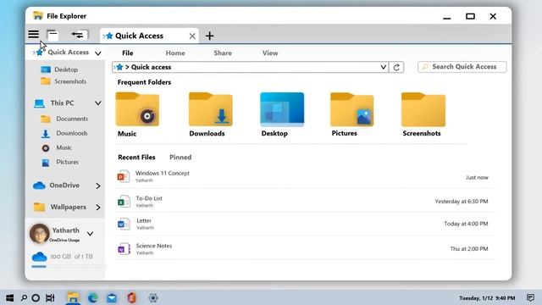Open Music in the sidebar

click(57, 147)
